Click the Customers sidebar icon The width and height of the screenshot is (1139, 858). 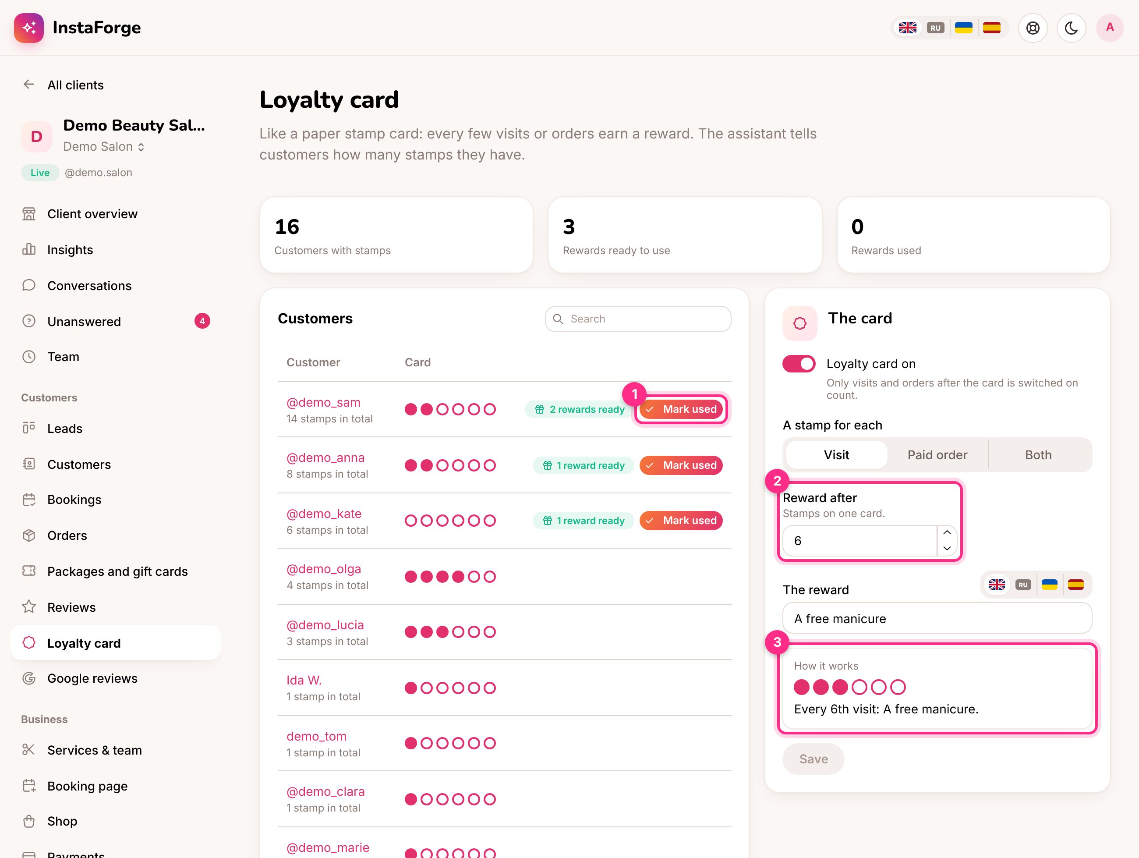[x=29, y=464]
